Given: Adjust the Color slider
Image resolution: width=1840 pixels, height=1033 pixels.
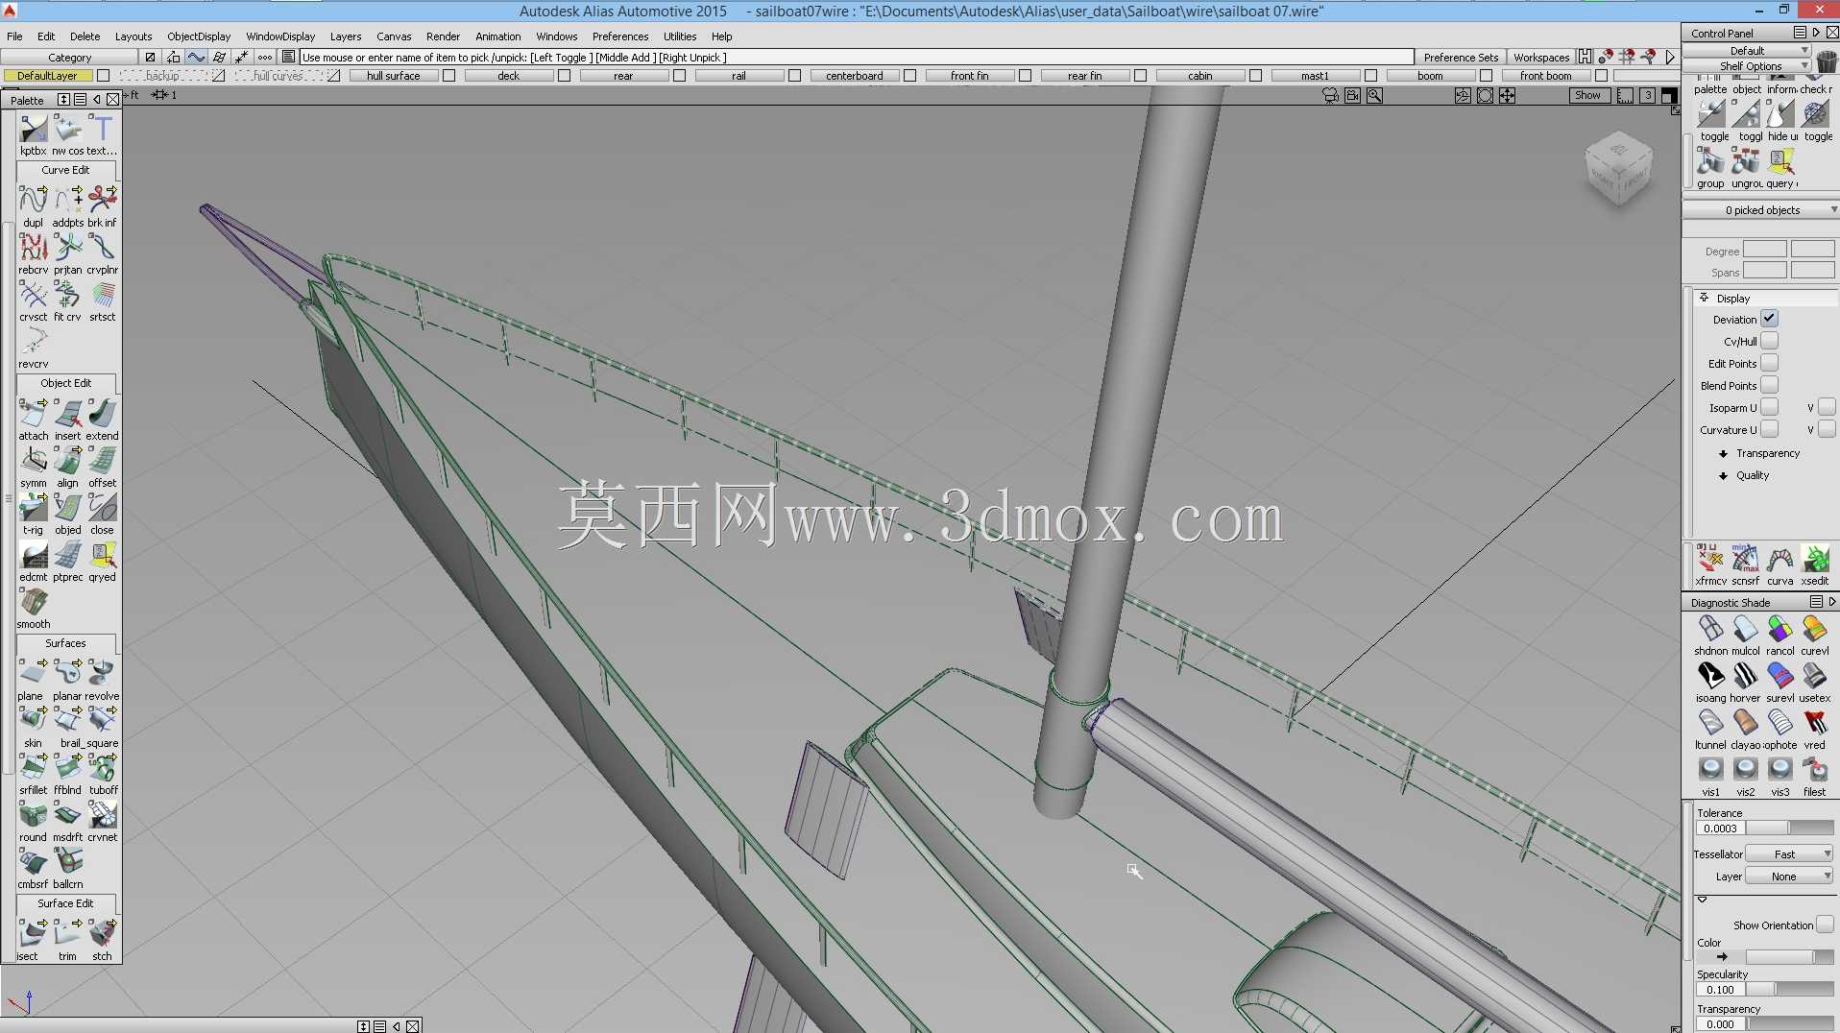Looking at the screenshot, I should pyautogui.click(x=1790, y=956).
